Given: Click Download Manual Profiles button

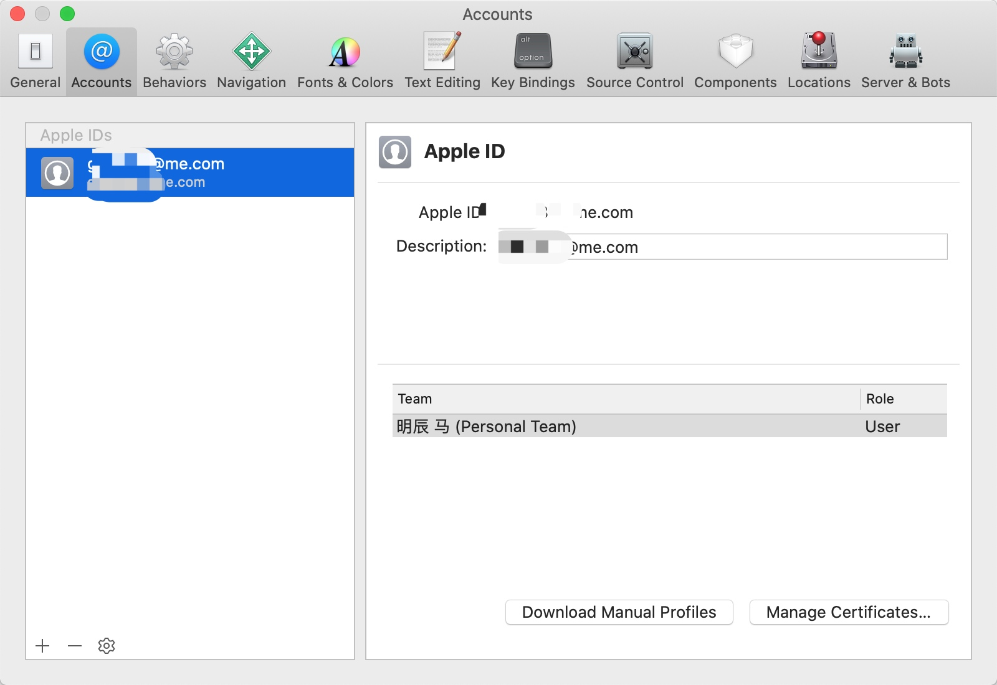Looking at the screenshot, I should [619, 612].
